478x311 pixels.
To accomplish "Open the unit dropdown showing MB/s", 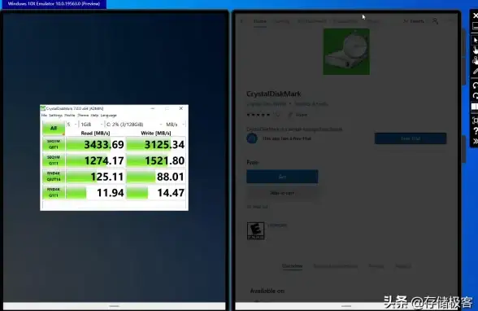I will (175, 125).
